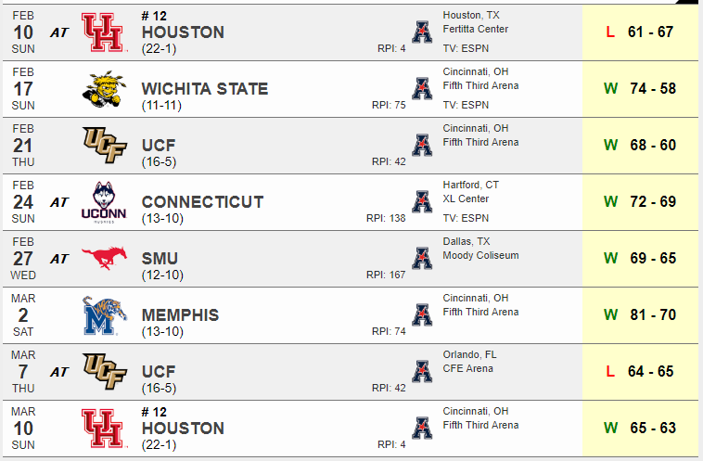Open the WICHITA STATE team link

tap(205, 89)
